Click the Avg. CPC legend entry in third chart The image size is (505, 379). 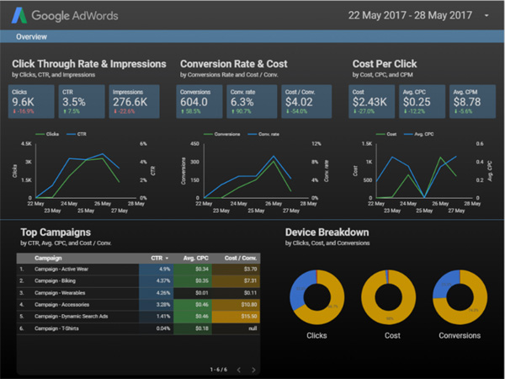click(418, 134)
